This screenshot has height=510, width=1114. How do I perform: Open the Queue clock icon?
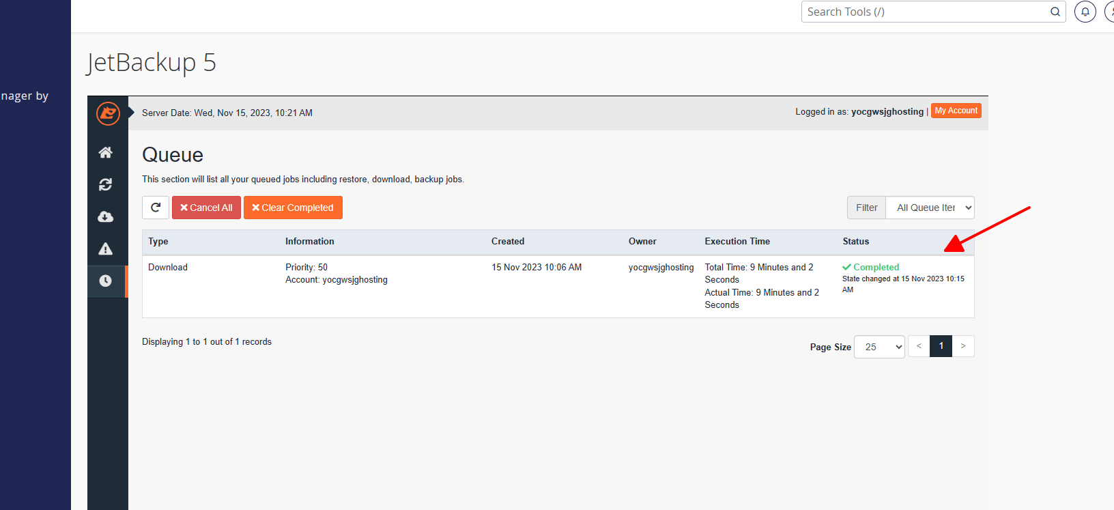click(105, 281)
